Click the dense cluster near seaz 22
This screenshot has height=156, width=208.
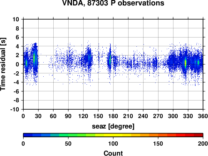[x=35, y=58]
